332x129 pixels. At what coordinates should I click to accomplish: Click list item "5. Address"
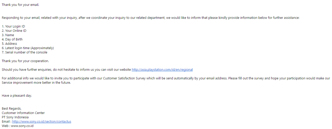click(x=9, y=44)
